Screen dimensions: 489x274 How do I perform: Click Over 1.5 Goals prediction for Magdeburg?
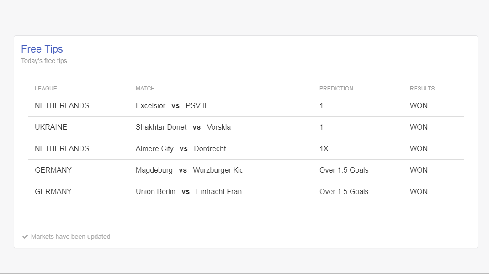344,170
